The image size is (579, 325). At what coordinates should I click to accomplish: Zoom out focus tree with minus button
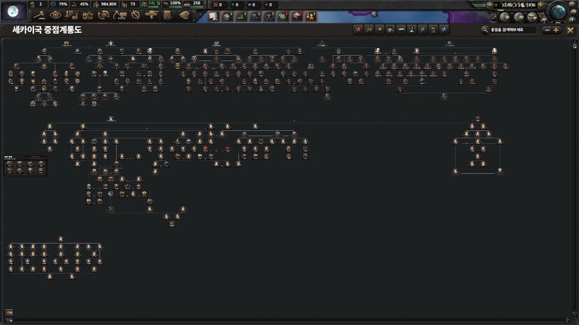[x=547, y=30]
